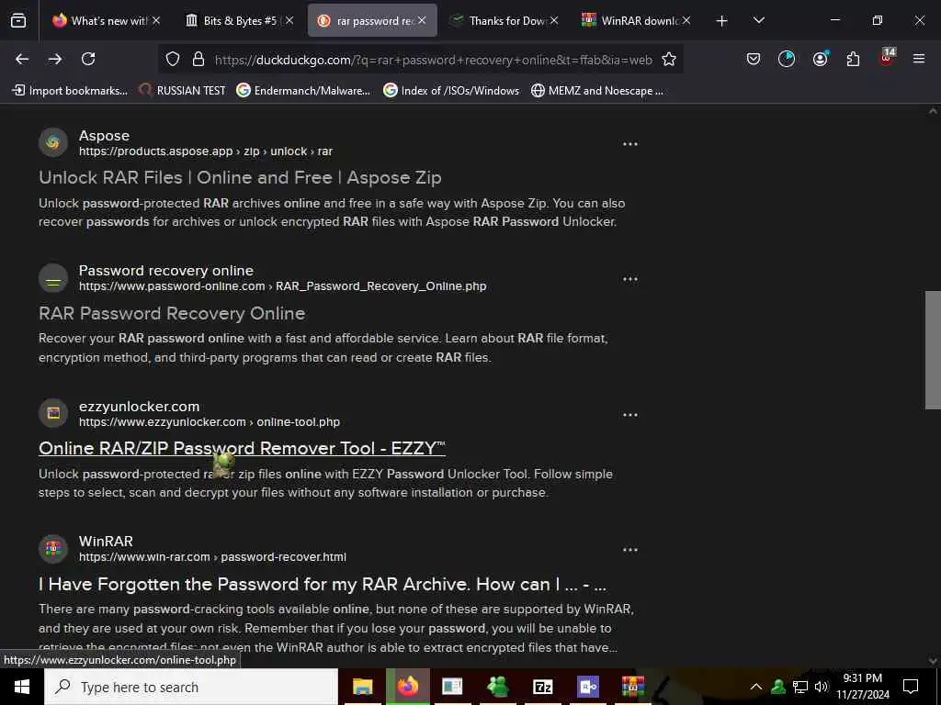Open more options for WinRAR result
This screenshot has height=705, width=941.
[x=630, y=550]
